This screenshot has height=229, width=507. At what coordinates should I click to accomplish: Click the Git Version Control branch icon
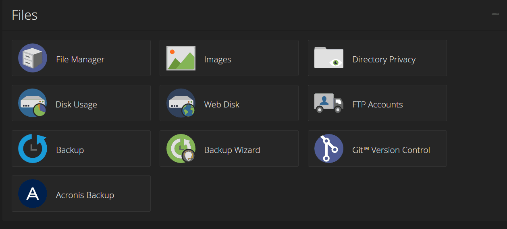[329, 149]
